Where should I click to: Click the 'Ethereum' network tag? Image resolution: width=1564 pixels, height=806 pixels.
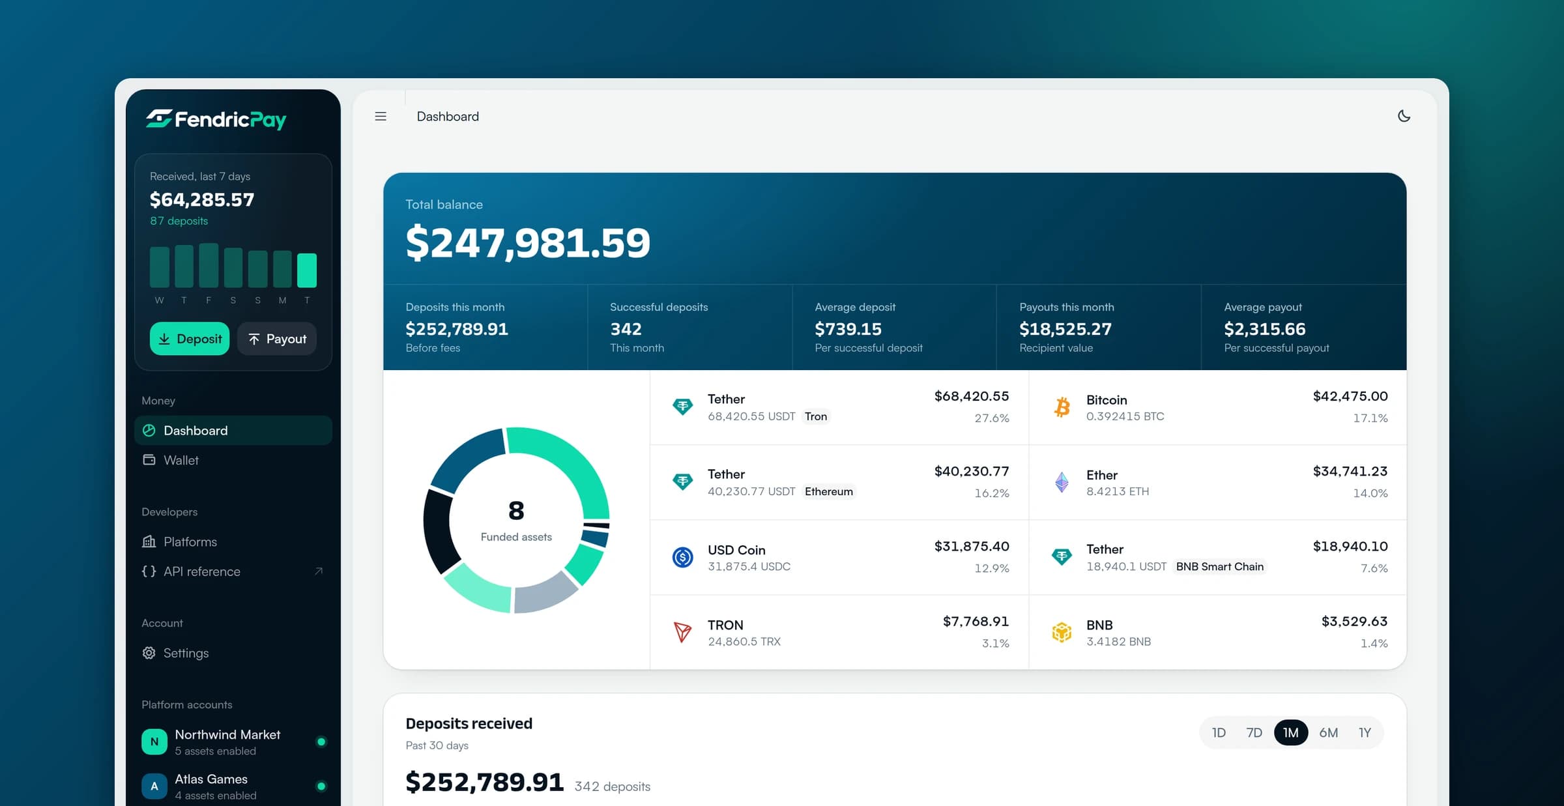coord(829,491)
